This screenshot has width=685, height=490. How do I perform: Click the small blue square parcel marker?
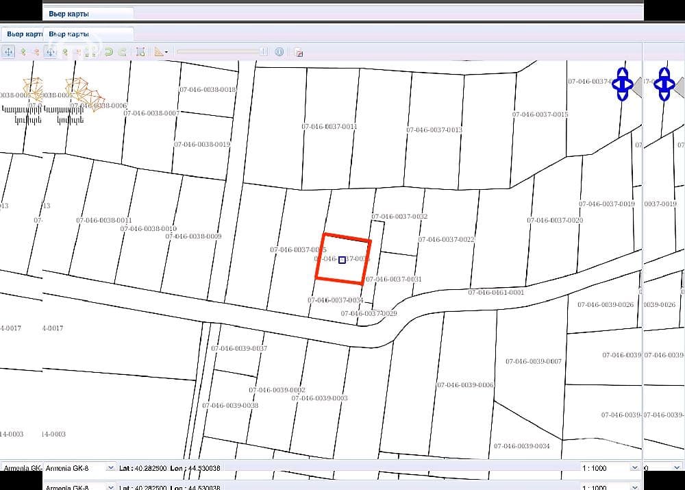coord(342,260)
